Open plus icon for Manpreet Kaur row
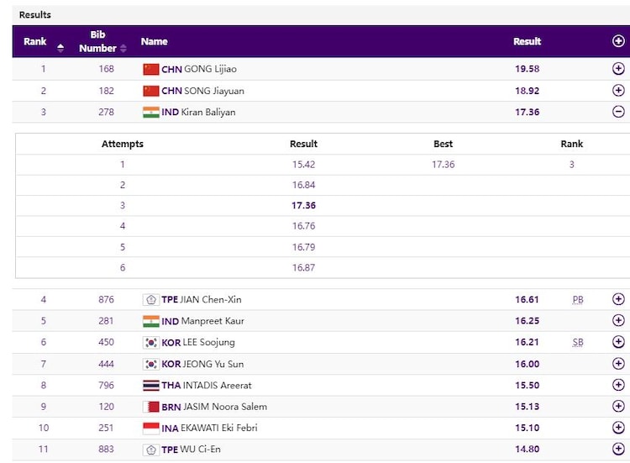The height and width of the screenshot is (463, 630). (618, 321)
